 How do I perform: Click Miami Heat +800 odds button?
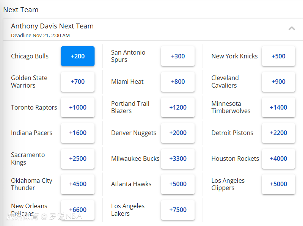click(x=178, y=82)
